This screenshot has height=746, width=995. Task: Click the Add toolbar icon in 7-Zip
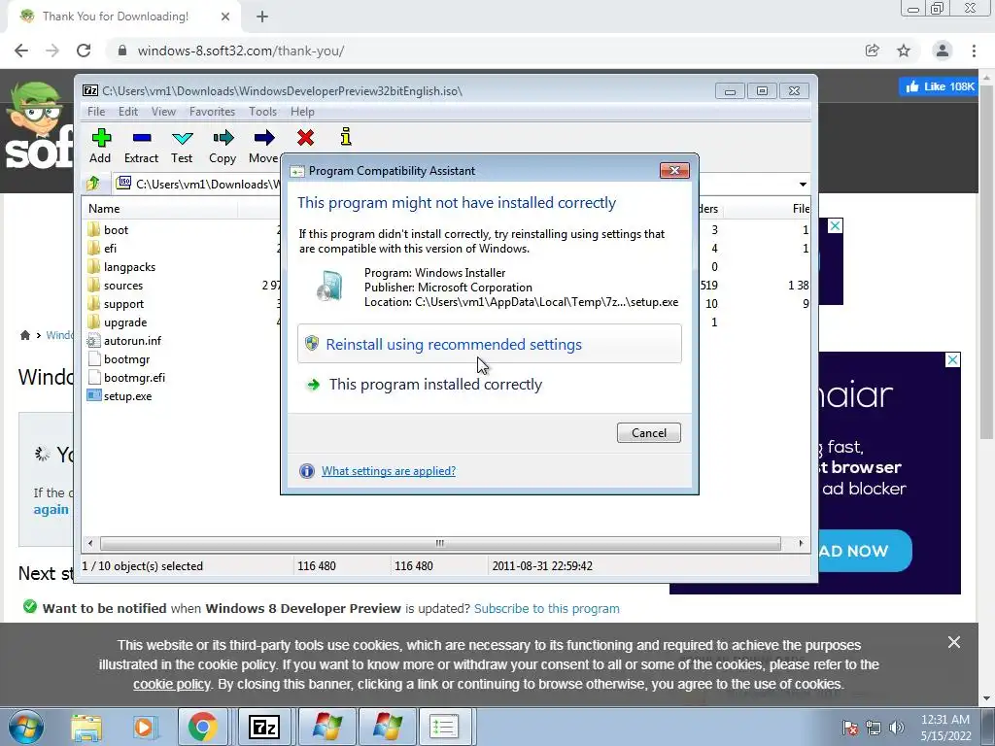[x=100, y=146]
